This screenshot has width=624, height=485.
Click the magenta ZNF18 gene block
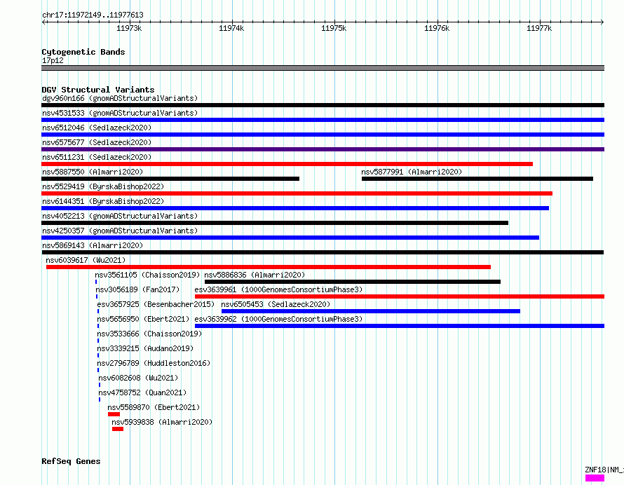pos(595,478)
